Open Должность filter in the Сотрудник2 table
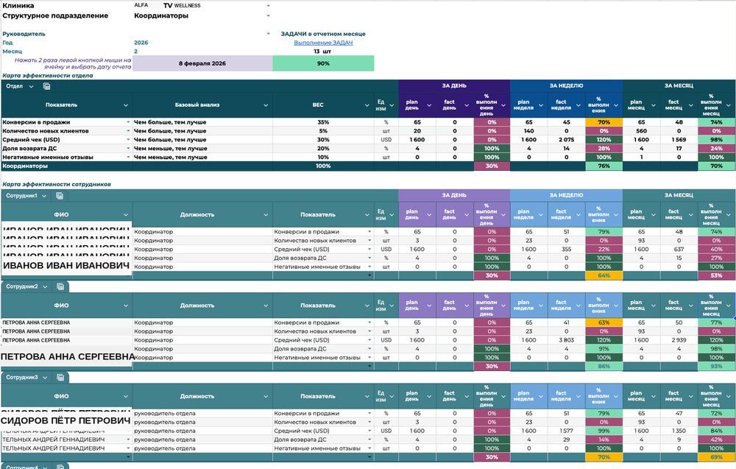736x469 pixels. tap(266, 306)
